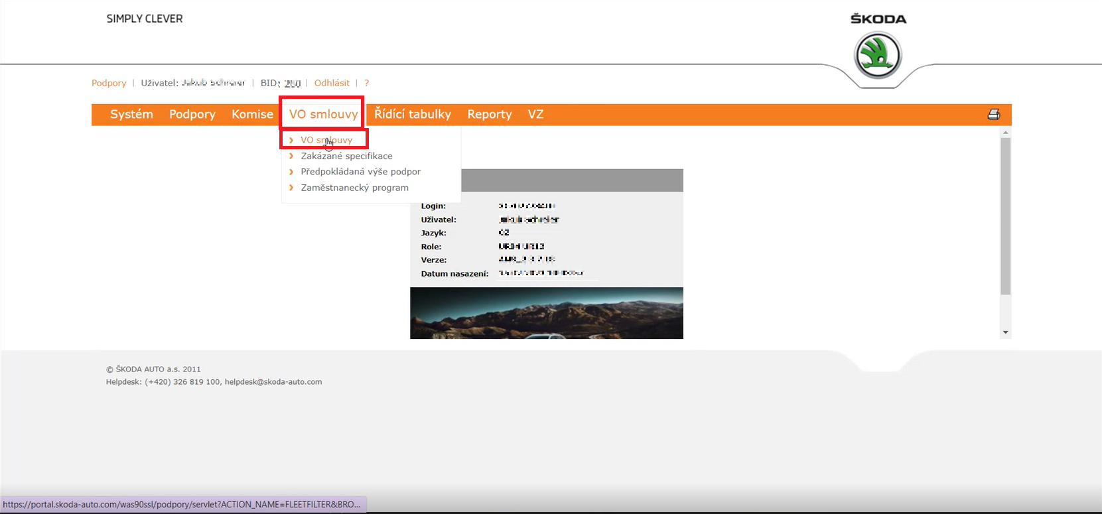
Task: Expand the VO smlouvy top menu
Action: coord(323,114)
